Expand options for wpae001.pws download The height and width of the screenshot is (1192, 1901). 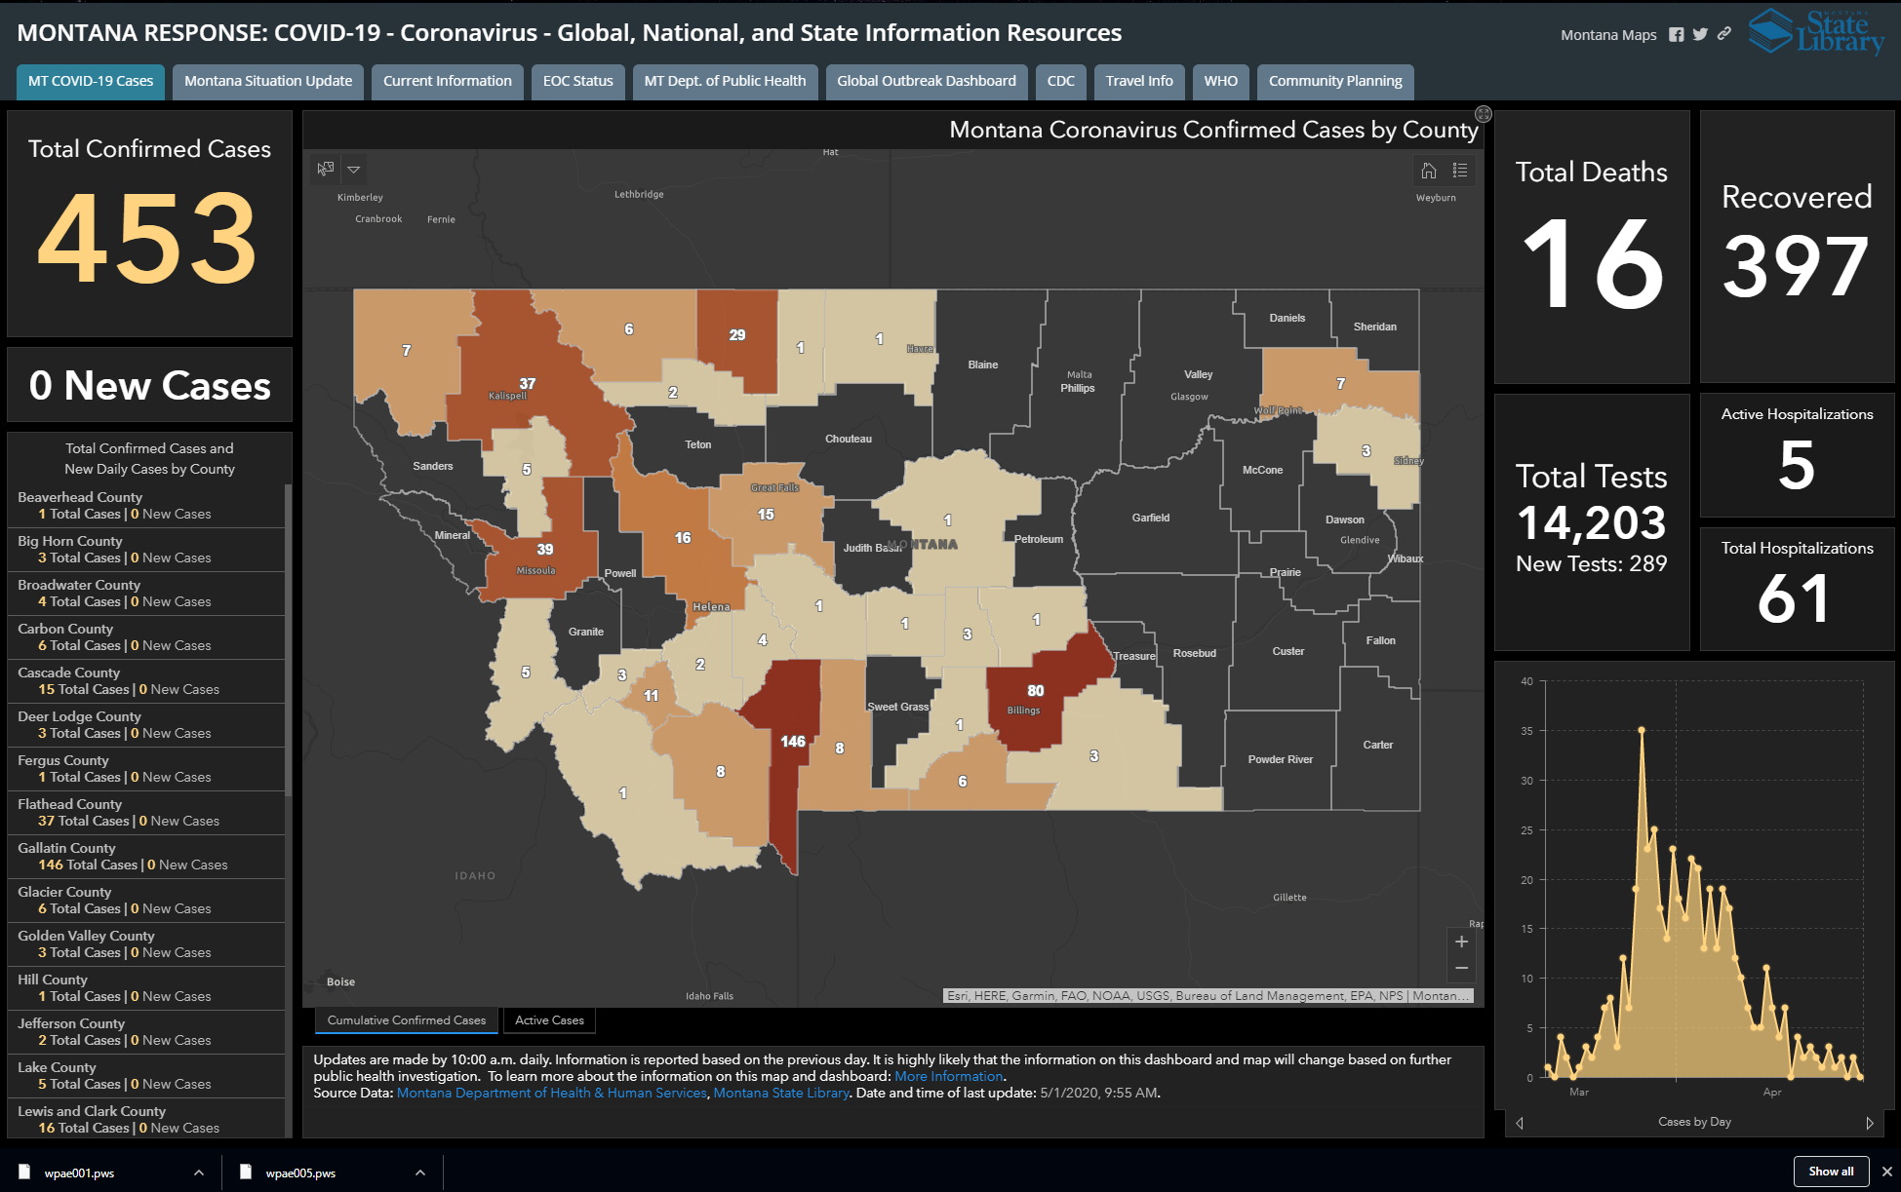point(199,1173)
